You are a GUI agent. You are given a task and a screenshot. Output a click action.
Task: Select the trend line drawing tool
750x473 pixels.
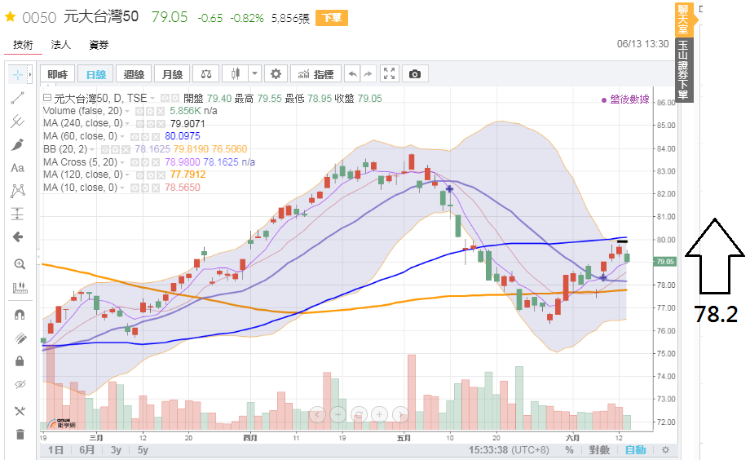(18, 98)
